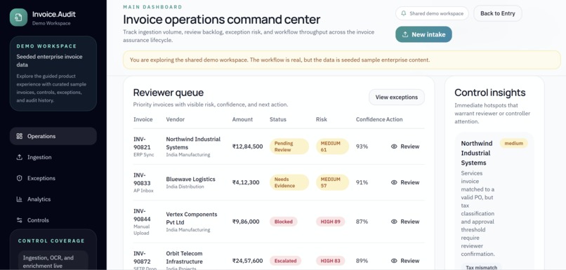Click the 93% confidence value

(x=362, y=147)
